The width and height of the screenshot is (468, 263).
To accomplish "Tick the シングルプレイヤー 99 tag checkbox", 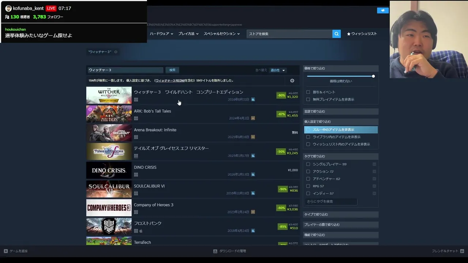I will [308, 164].
